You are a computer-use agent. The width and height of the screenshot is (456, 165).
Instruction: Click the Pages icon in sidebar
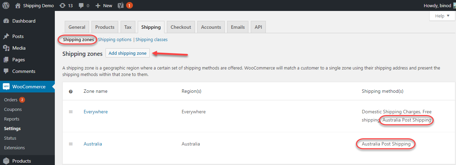point(6,60)
